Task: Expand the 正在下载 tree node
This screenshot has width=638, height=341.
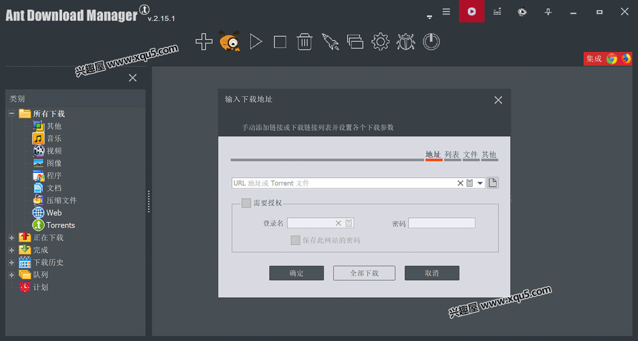Action: 12,237
